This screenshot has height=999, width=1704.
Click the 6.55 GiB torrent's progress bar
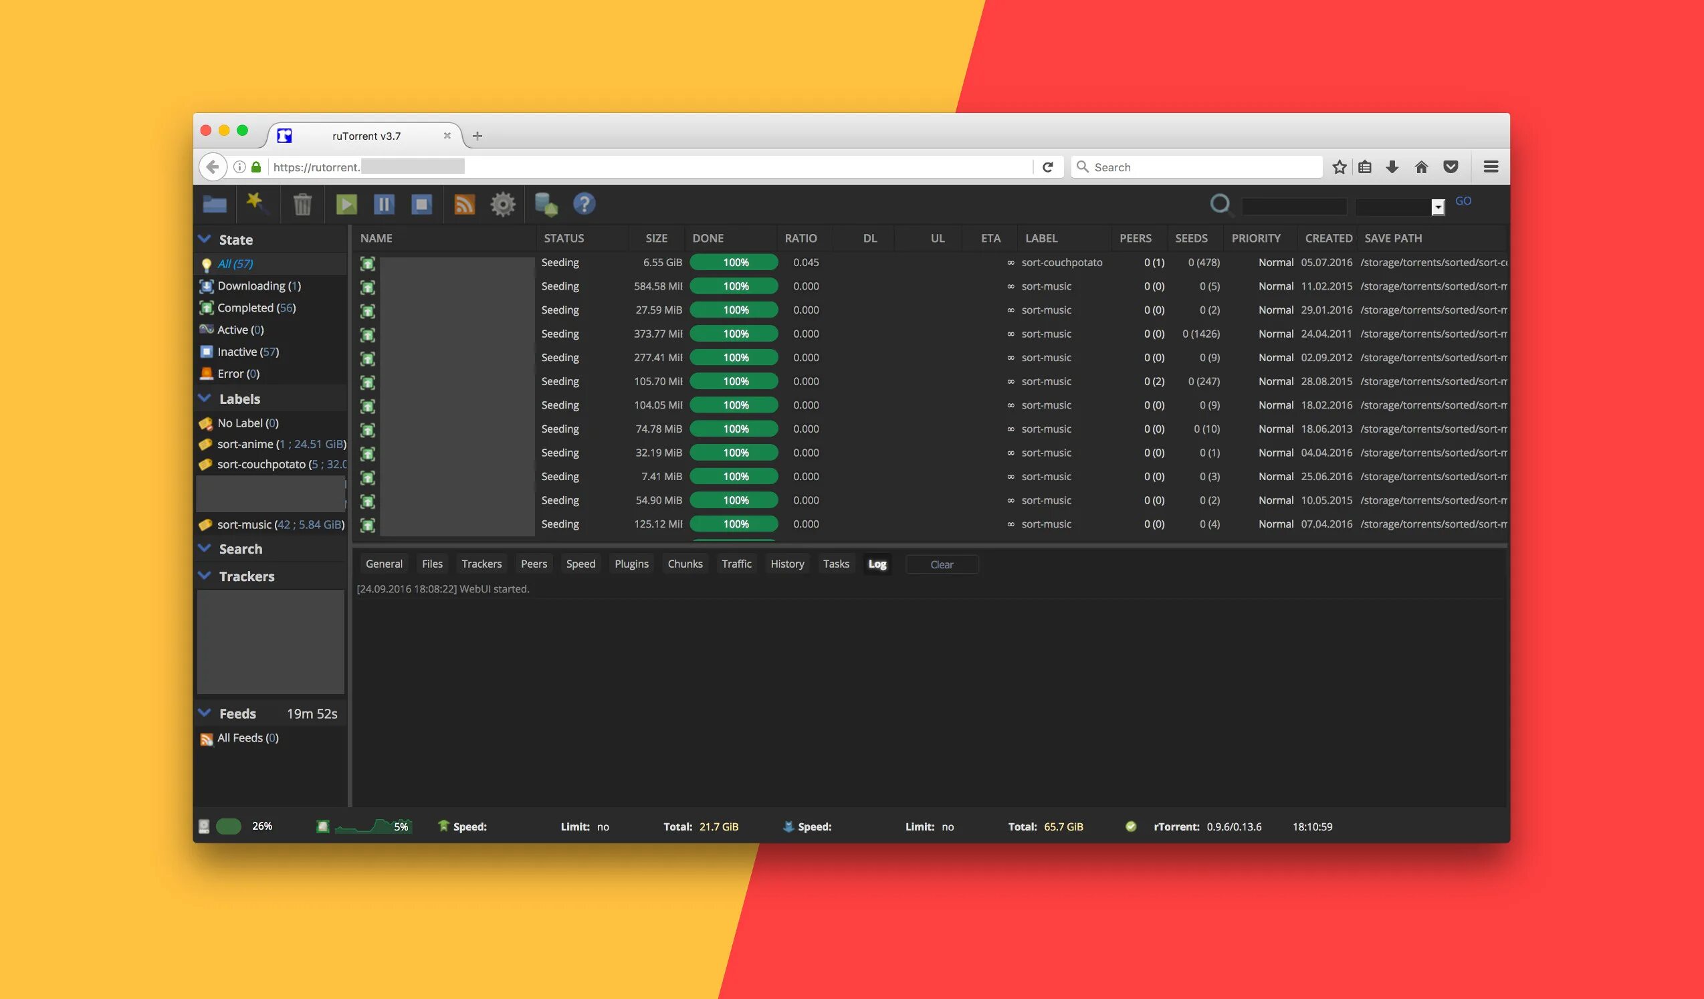(x=734, y=262)
